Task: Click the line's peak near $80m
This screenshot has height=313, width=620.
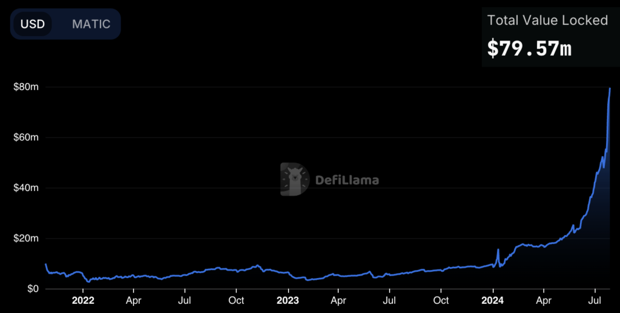Action: [610, 88]
